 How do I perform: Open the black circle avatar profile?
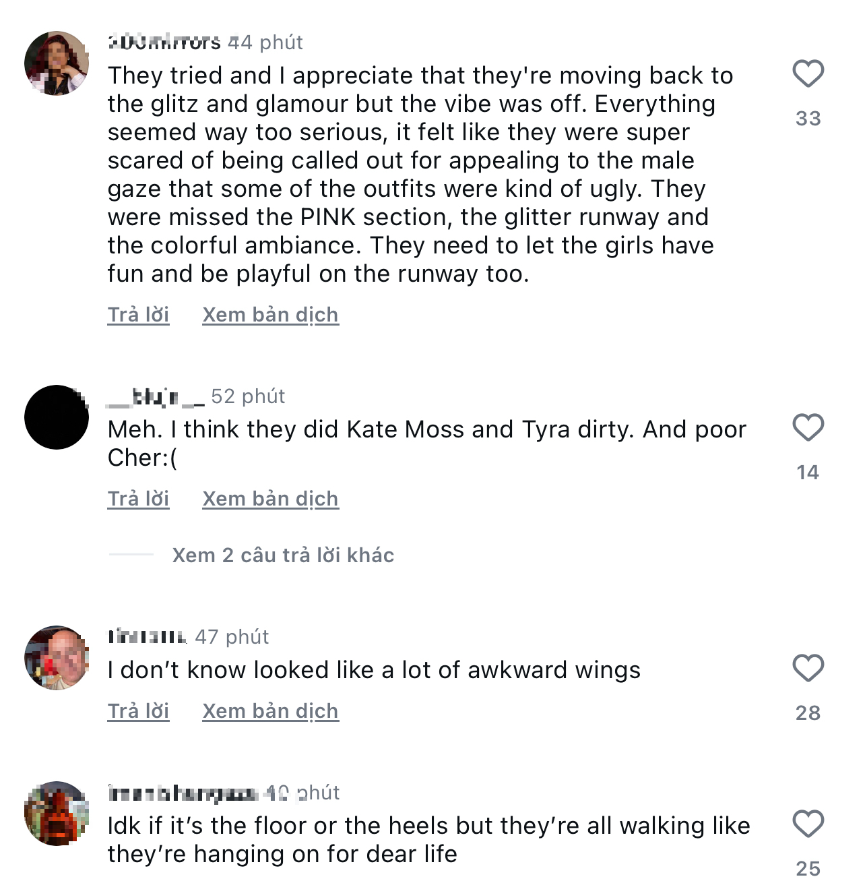click(x=57, y=417)
